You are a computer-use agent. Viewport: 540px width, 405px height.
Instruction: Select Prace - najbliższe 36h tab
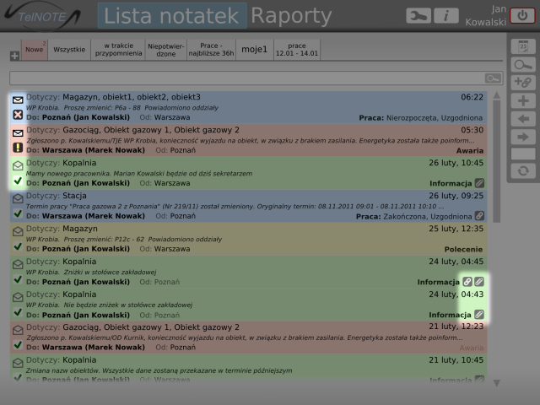211,50
